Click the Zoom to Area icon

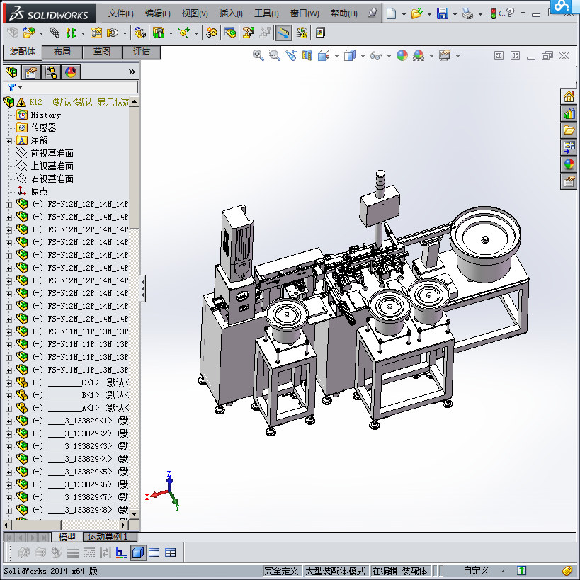(x=275, y=55)
